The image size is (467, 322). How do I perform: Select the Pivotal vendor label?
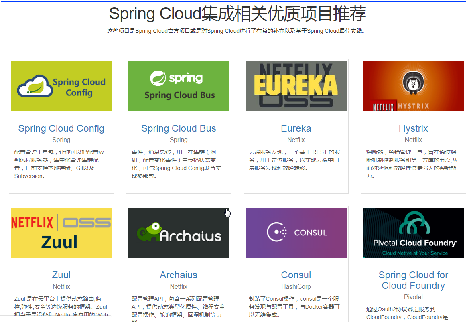click(x=413, y=297)
